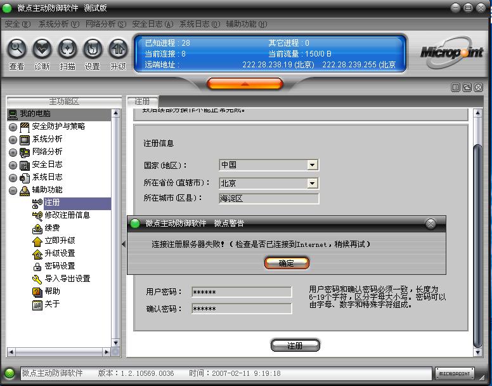492x386 pixels.
Task: Open the 所在省份 dropdown showing 北京
Action: pos(269,183)
